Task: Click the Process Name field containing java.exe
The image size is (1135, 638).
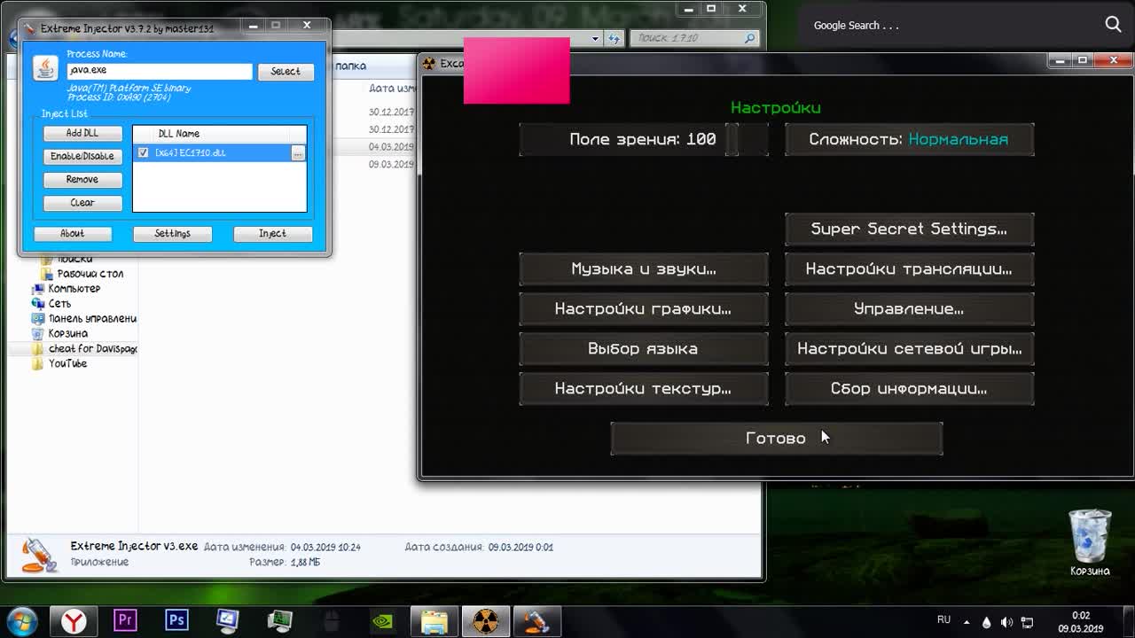Action: 160,71
